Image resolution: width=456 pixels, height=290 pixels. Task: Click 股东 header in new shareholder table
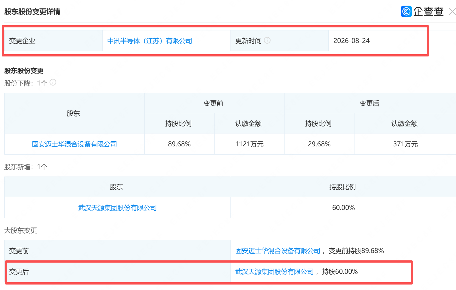(117, 187)
